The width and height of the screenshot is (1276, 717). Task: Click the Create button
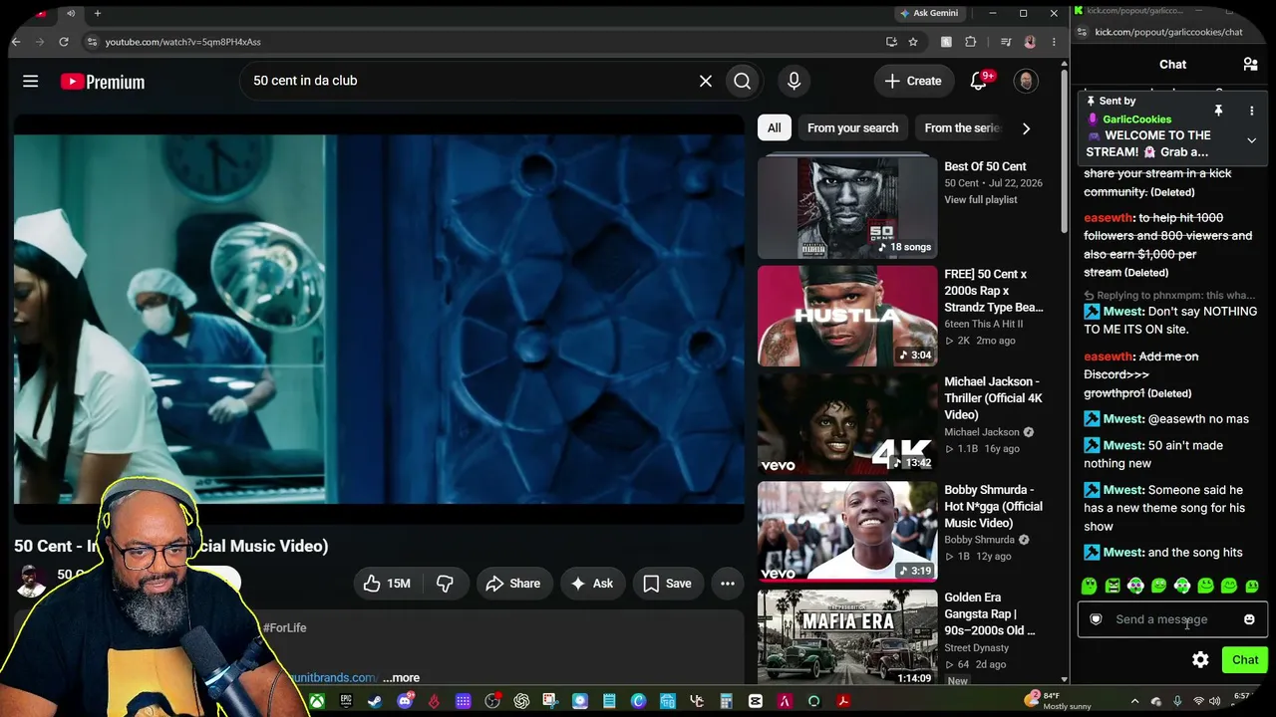tap(913, 81)
